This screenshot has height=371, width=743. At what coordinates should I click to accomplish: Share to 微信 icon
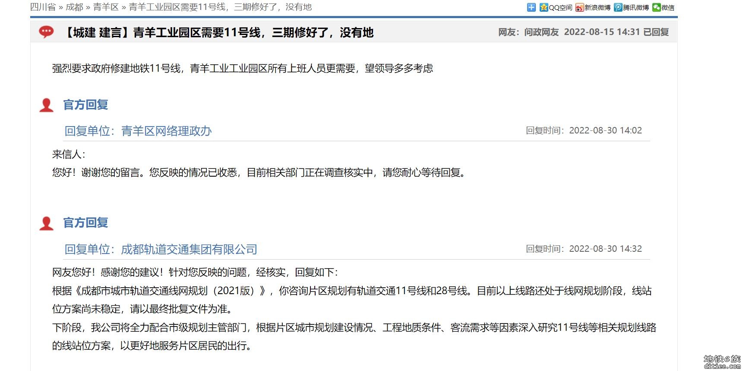[657, 7]
